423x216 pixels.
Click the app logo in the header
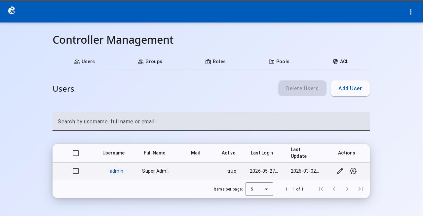(12, 11)
